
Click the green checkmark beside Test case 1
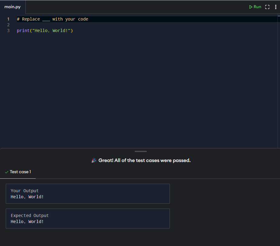[x=7, y=172]
